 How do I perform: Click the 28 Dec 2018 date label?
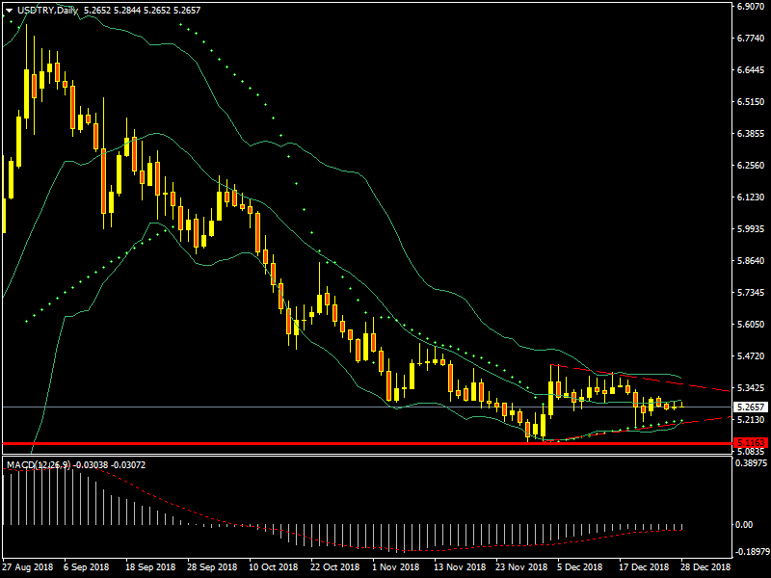tap(706, 568)
